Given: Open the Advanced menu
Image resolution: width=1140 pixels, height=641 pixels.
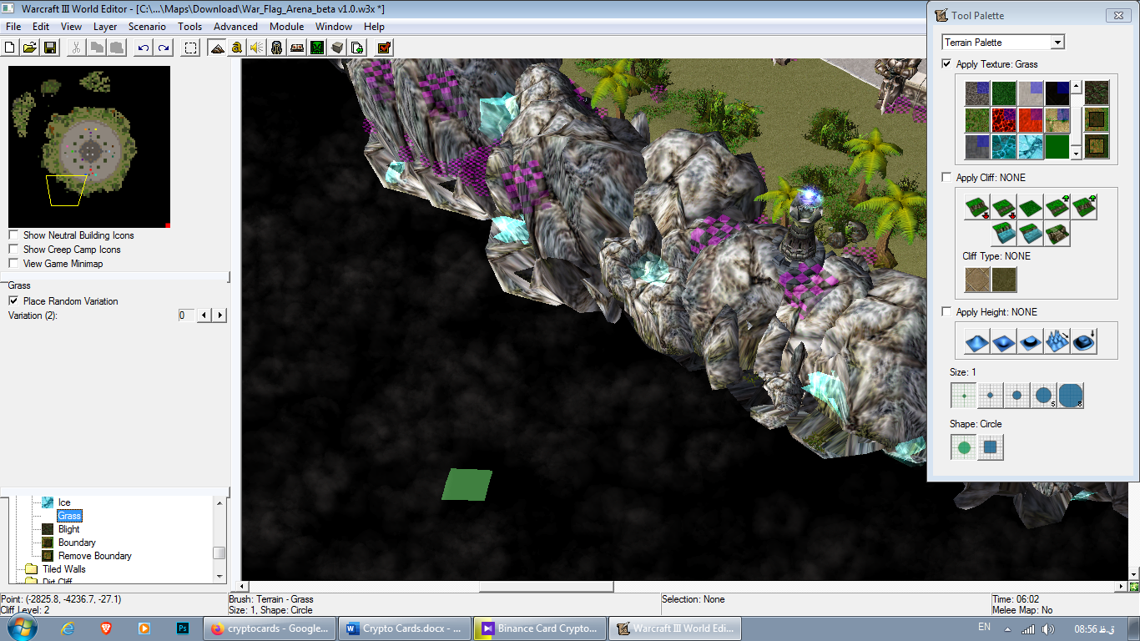Looking at the screenshot, I should click(x=236, y=27).
